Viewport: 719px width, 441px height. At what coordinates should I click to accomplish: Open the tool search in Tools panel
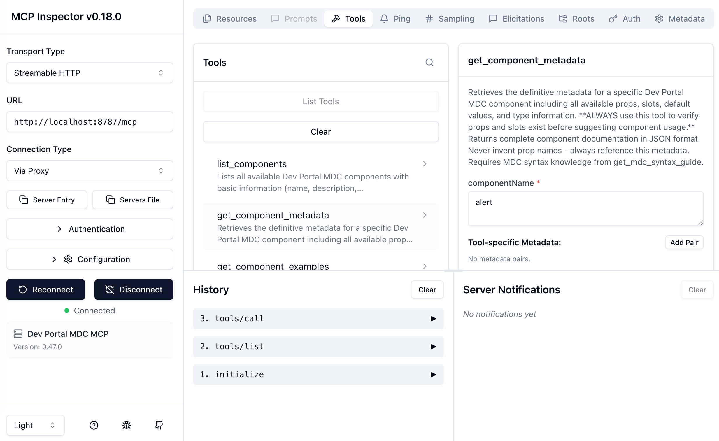[429, 62]
